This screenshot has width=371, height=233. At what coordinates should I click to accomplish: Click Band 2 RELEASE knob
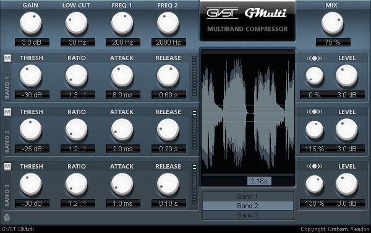(168, 130)
